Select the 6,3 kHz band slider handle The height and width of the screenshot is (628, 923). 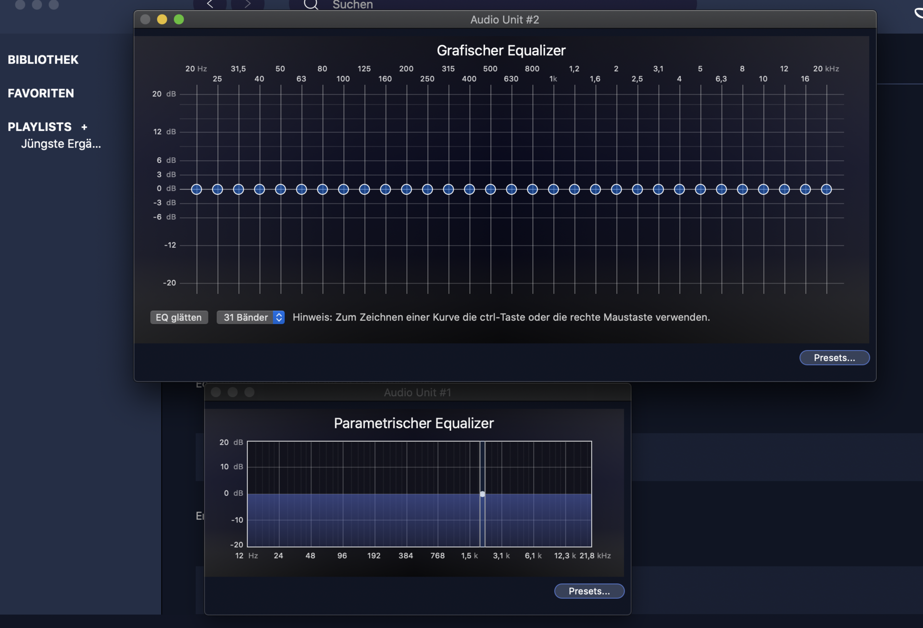point(722,189)
